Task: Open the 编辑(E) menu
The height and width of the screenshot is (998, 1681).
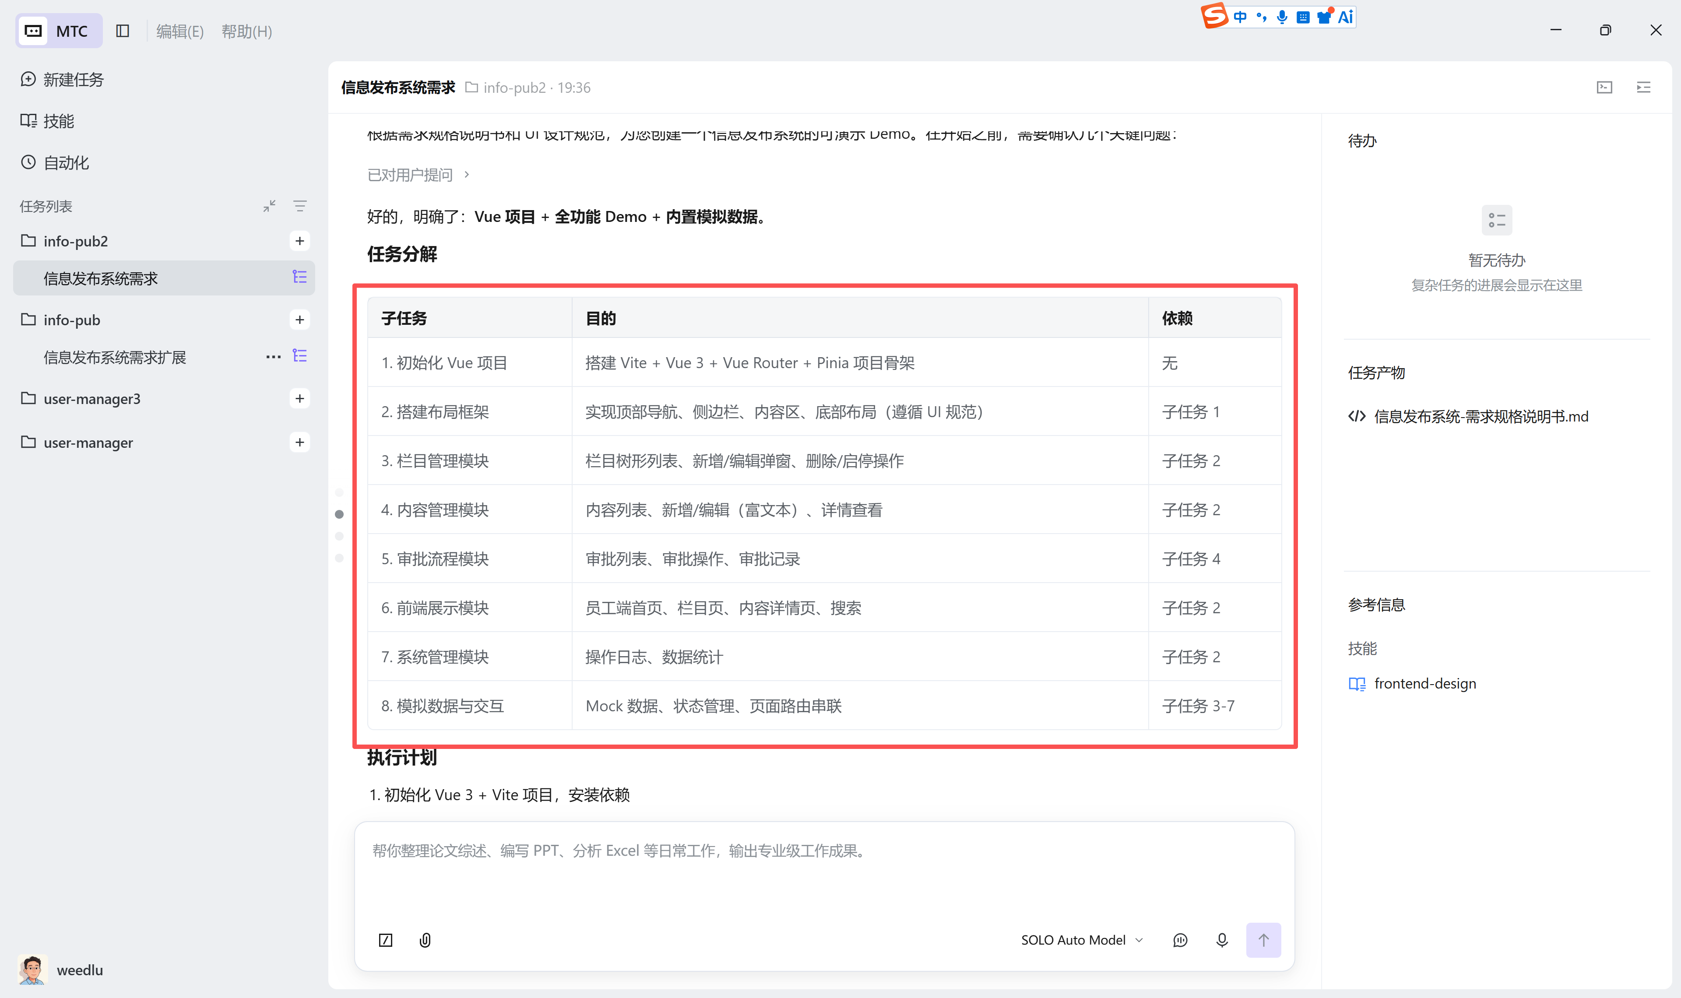Action: pos(179,31)
